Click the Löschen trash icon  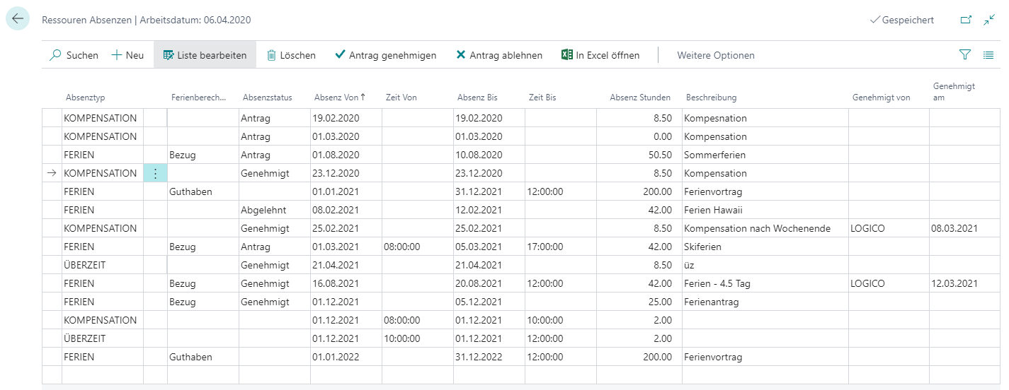271,55
